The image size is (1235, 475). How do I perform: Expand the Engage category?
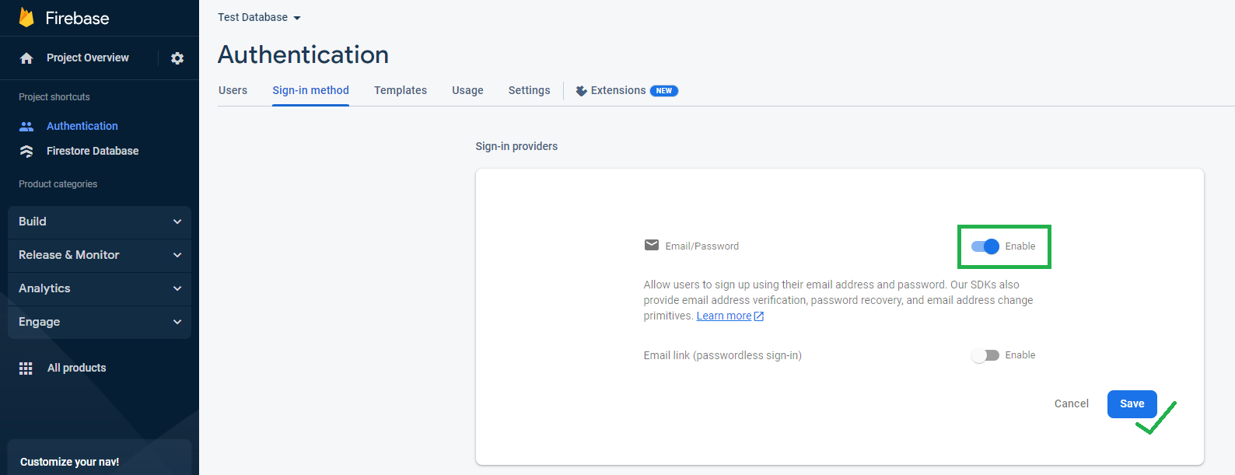(x=100, y=322)
